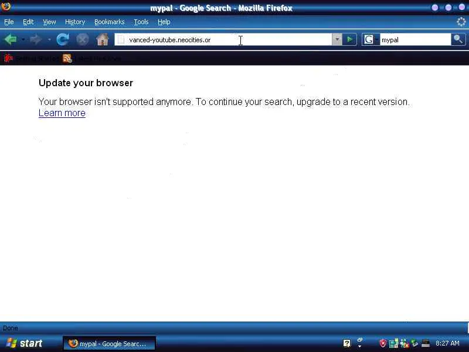The width and height of the screenshot is (469, 352).
Task: Open the Back history dropdown arrow
Action: point(23,39)
